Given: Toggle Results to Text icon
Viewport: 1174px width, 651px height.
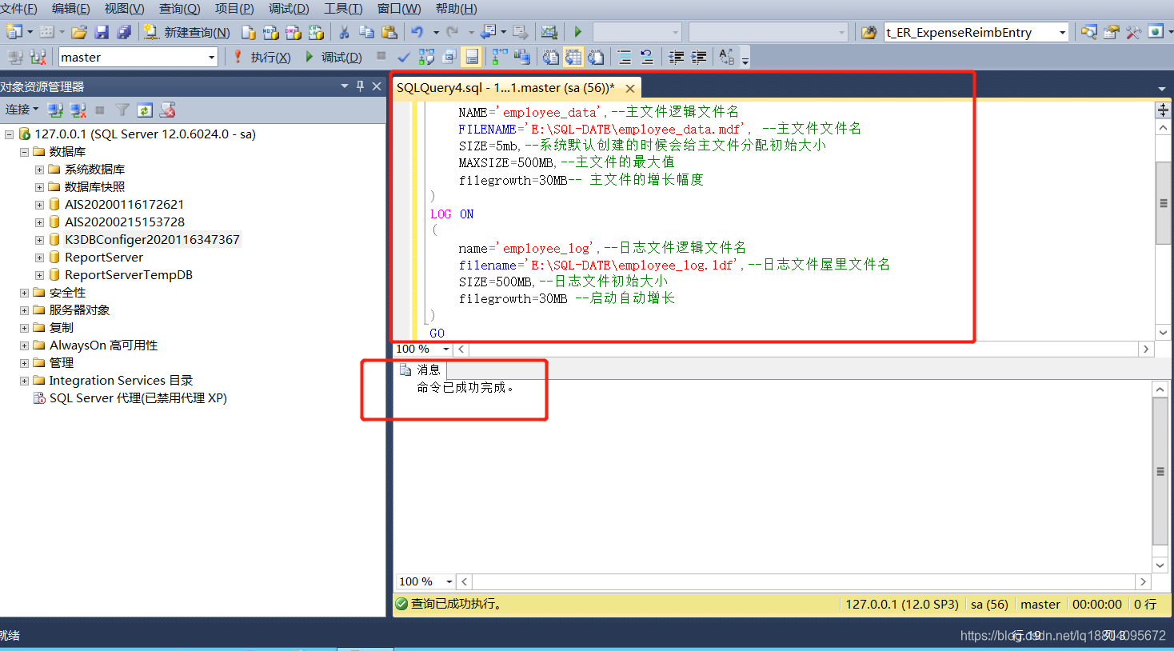Looking at the screenshot, I should click(x=551, y=57).
